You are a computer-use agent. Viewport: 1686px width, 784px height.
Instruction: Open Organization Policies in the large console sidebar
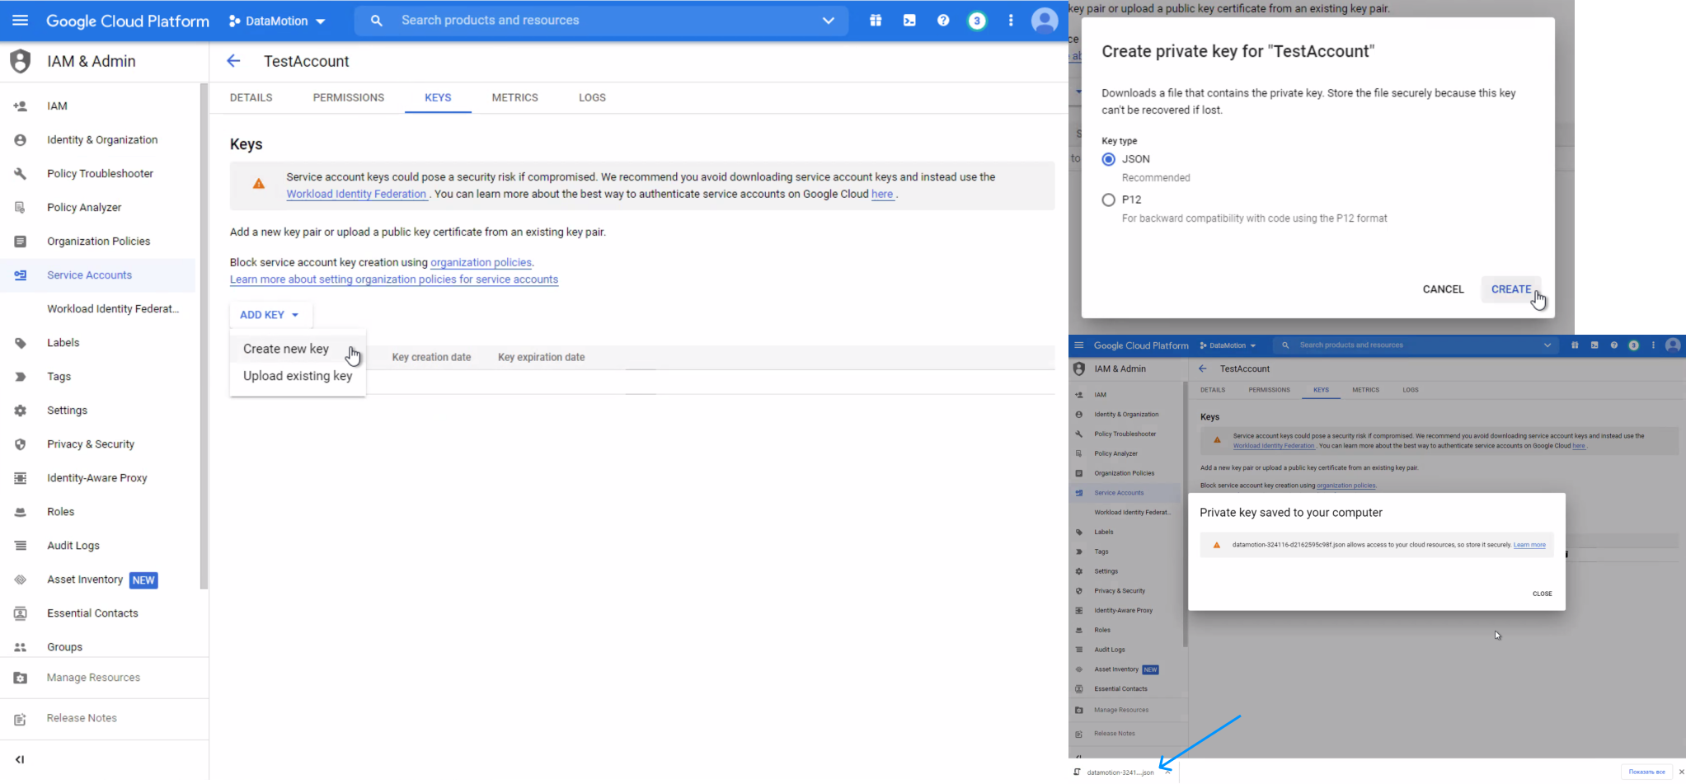click(x=98, y=242)
